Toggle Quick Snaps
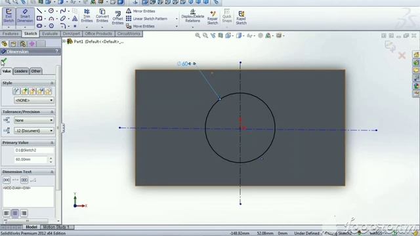The image size is (420, 236). point(227,16)
